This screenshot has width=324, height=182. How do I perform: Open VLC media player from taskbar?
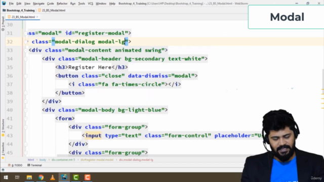tap(53, 177)
